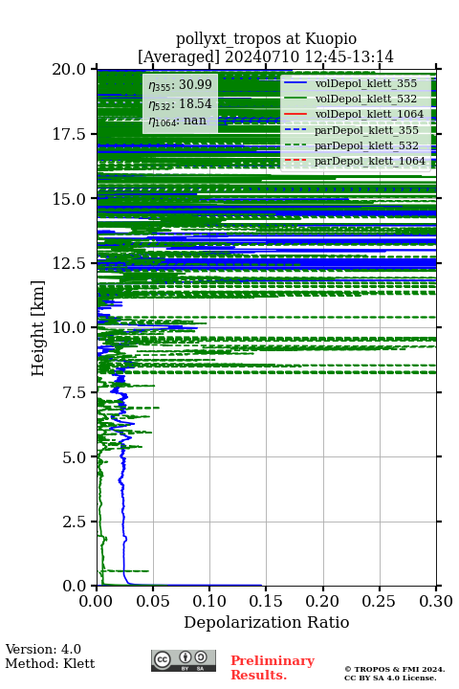Click the red Preliminary Results text

point(273,668)
